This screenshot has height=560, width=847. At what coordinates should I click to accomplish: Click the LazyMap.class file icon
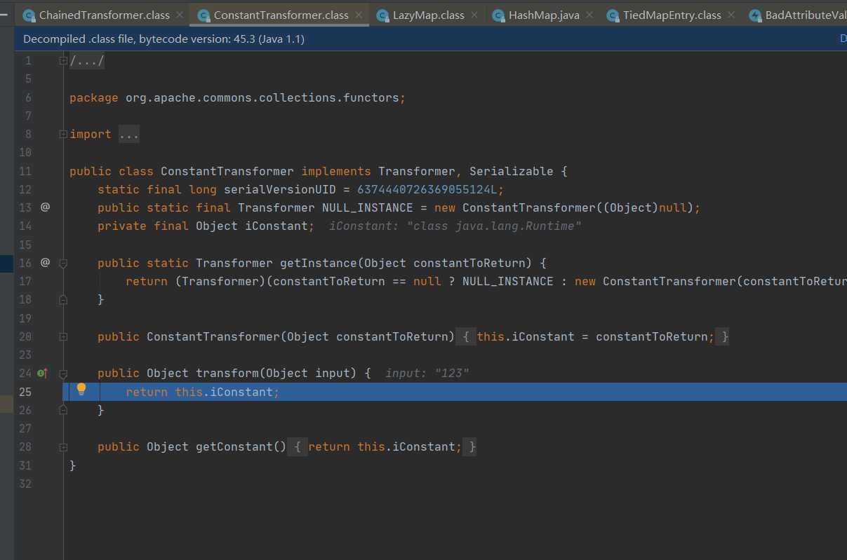tap(383, 15)
